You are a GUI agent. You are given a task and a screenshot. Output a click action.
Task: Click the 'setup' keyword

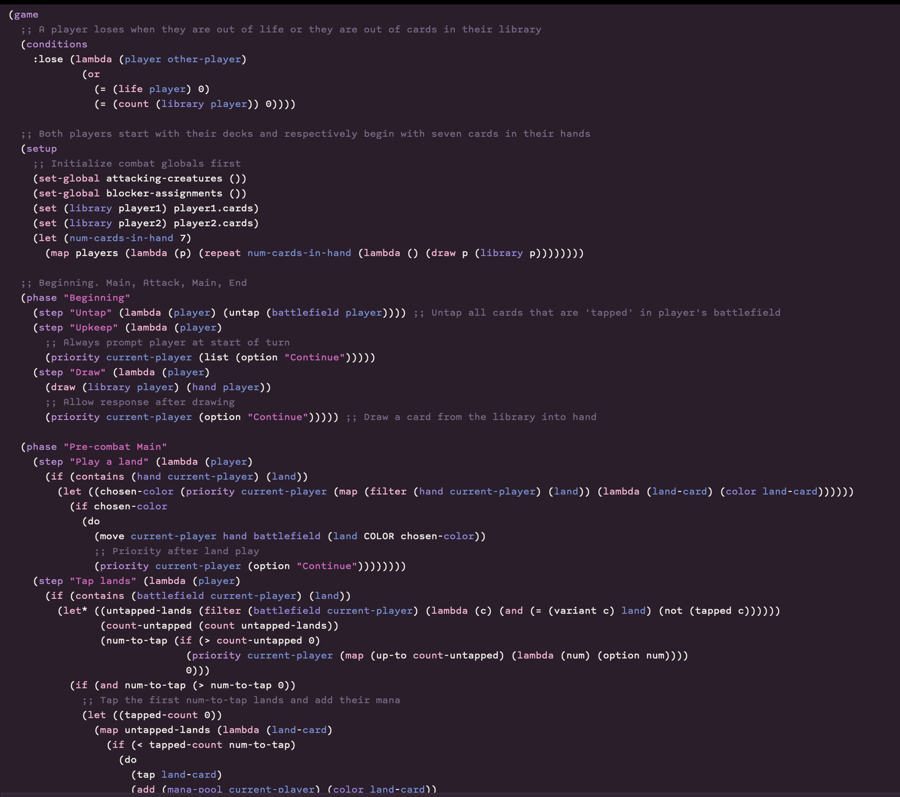pyautogui.click(x=41, y=149)
